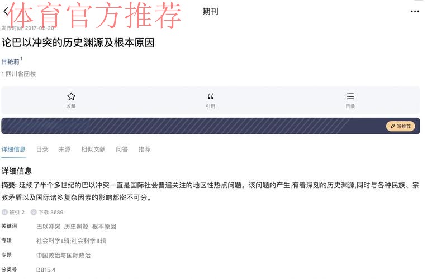Click the dark striped recommendation banner
427x279 pixels.
click(211, 126)
